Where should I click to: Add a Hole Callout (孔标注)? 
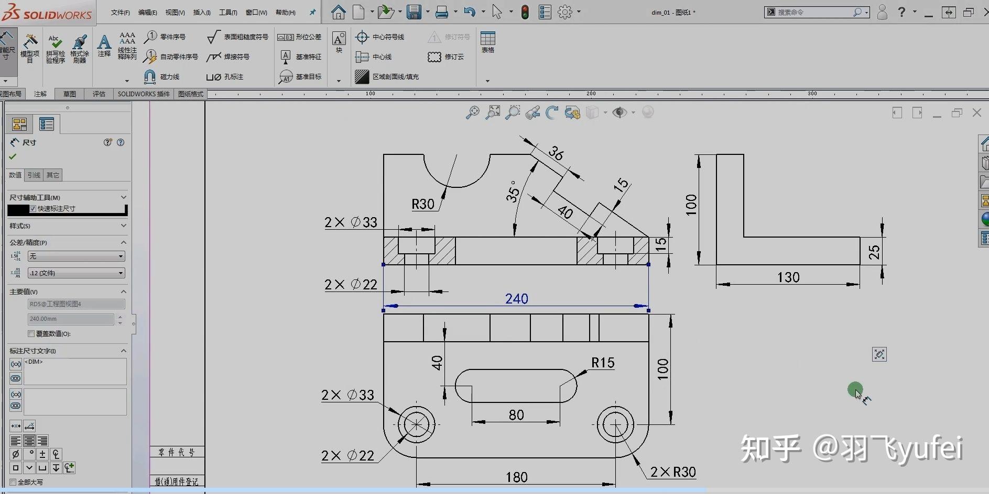225,76
